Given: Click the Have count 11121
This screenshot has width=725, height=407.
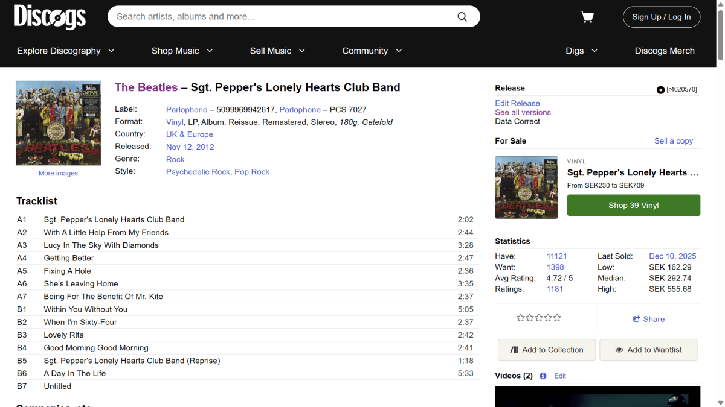Looking at the screenshot, I should 557,256.
